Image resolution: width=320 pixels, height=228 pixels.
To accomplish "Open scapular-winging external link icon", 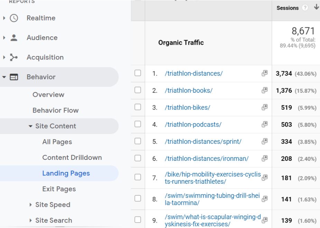I will (264, 220).
